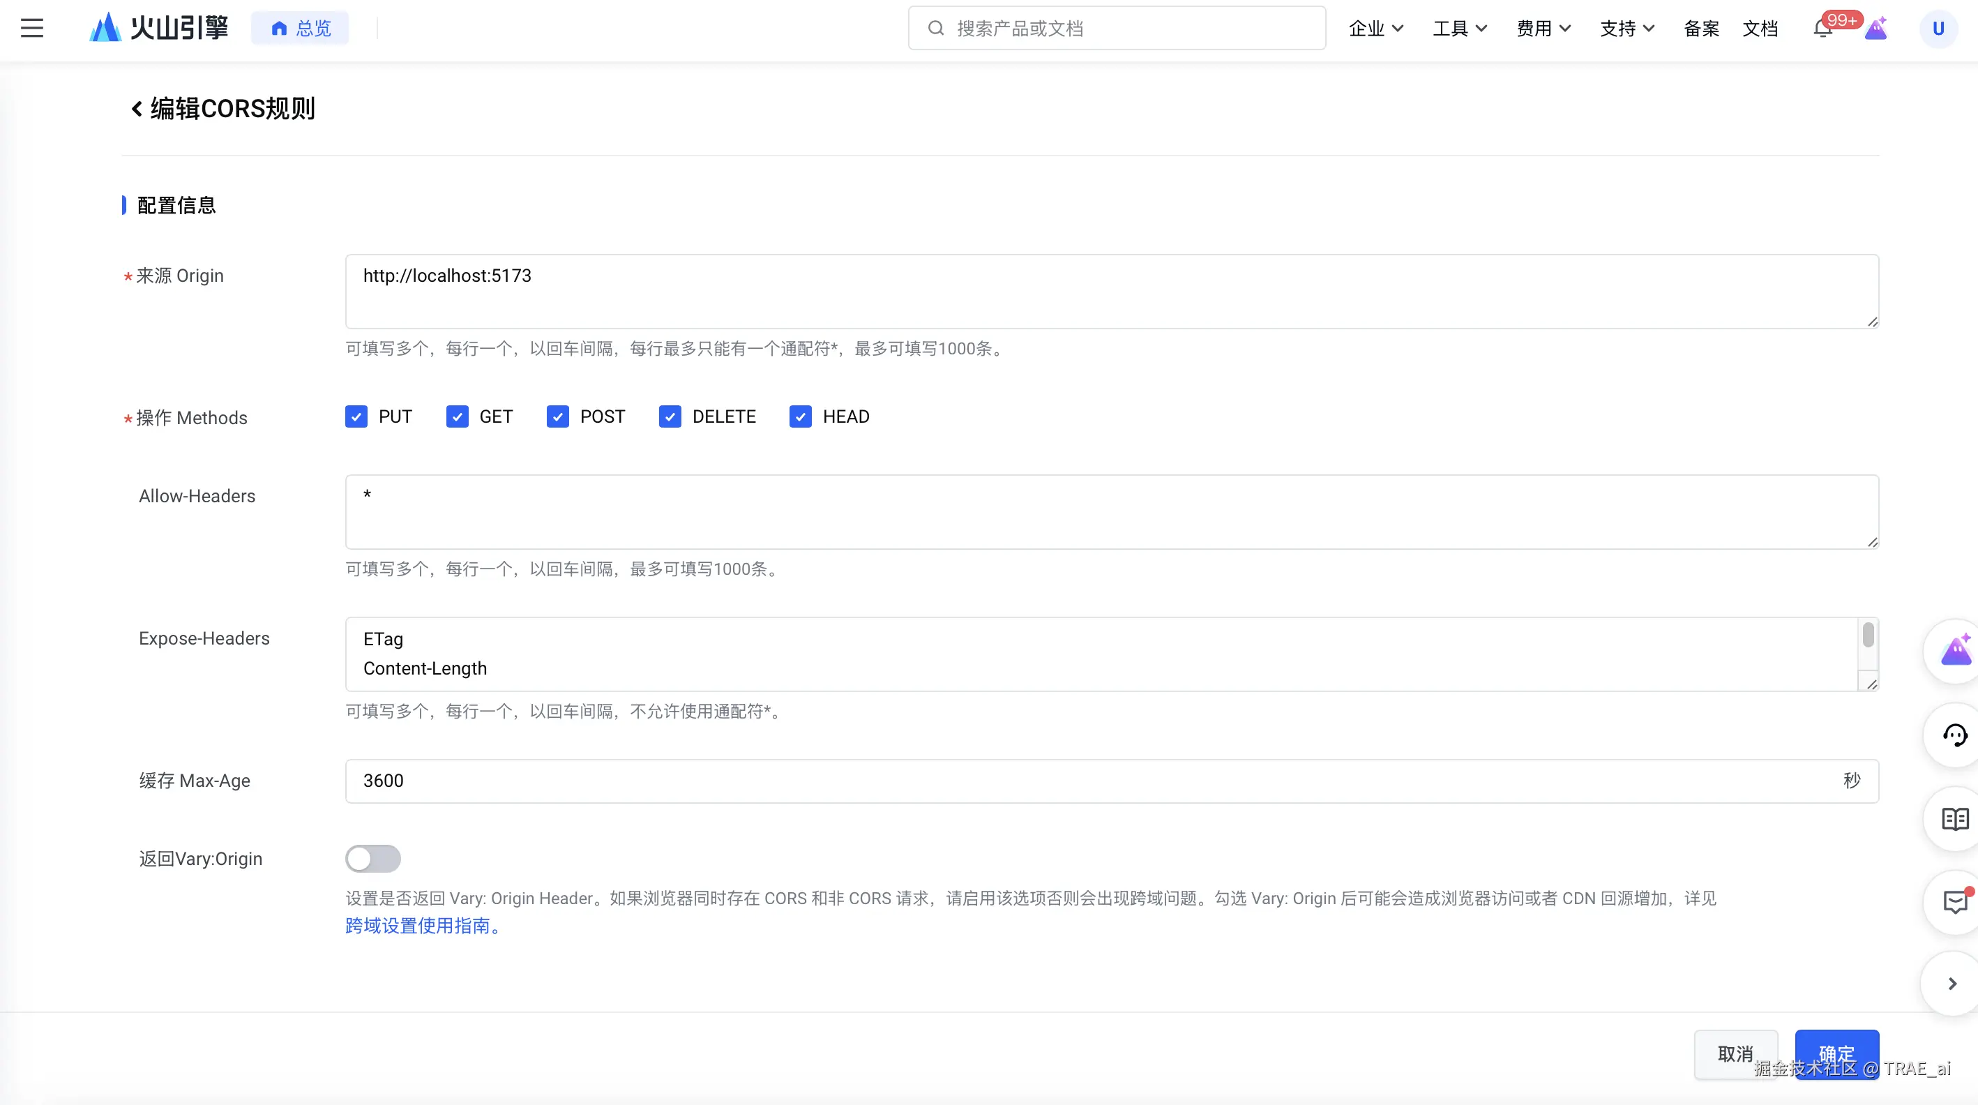
Task: Click the Expose-Headers textarea scrollbar
Action: tap(1868, 636)
